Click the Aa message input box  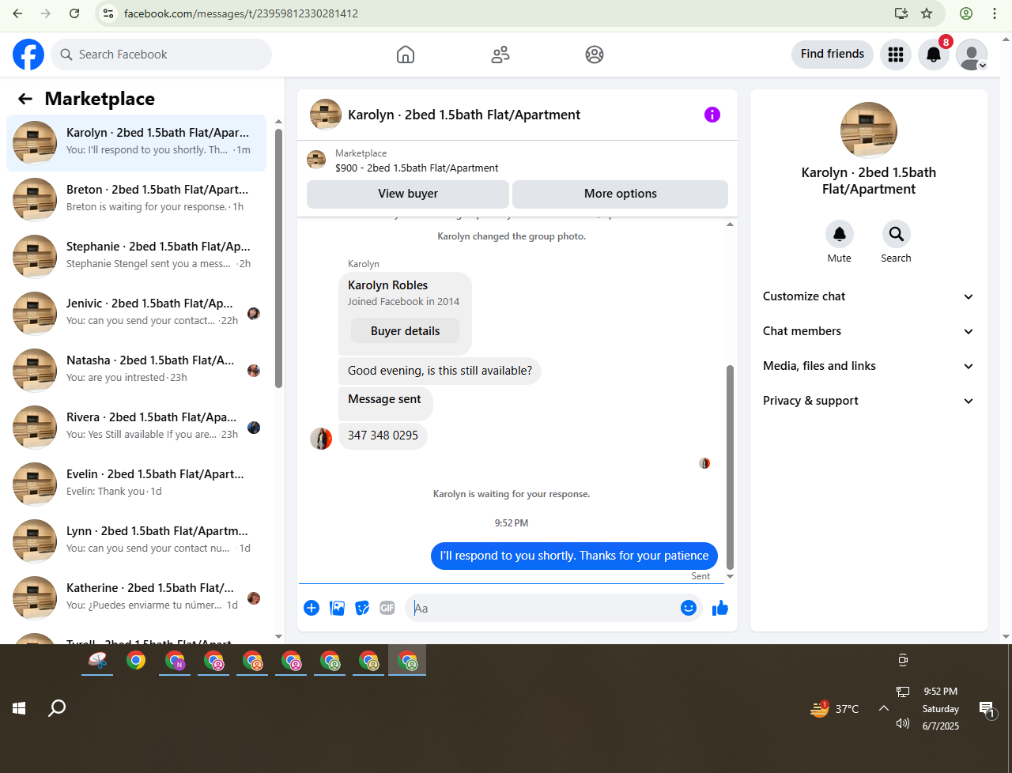pos(542,608)
